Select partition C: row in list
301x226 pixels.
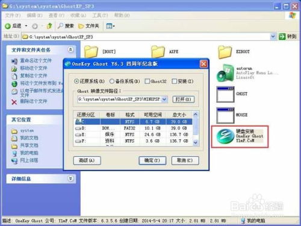(x=133, y=122)
